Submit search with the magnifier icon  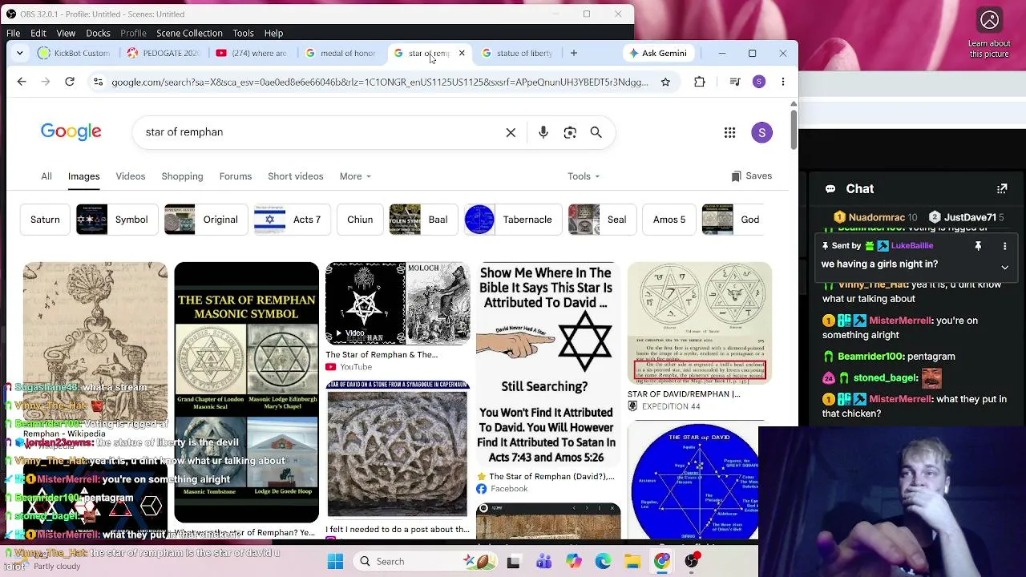click(596, 132)
